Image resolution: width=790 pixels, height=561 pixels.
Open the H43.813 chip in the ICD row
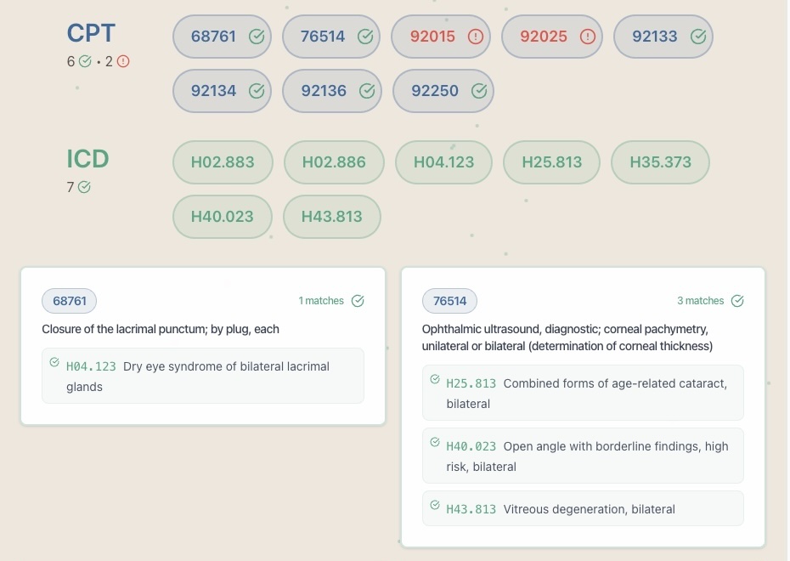[332, 217]
